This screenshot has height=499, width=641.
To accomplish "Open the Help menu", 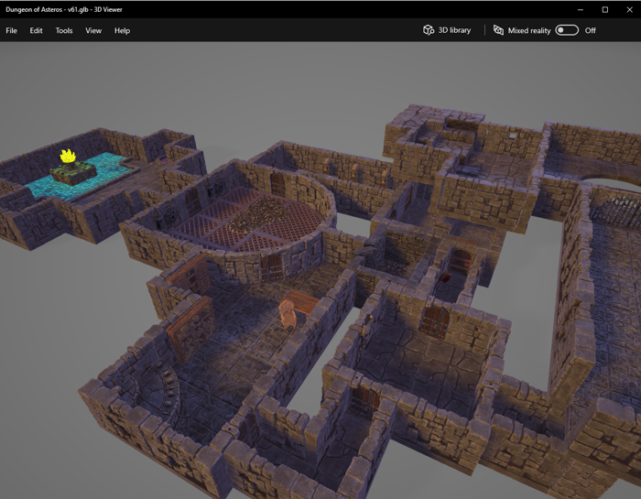I will tap(122, 30).
